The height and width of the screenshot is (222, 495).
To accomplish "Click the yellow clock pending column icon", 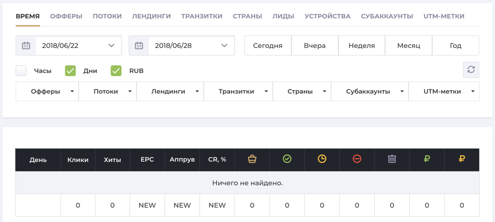I will (x=322, y=159).
